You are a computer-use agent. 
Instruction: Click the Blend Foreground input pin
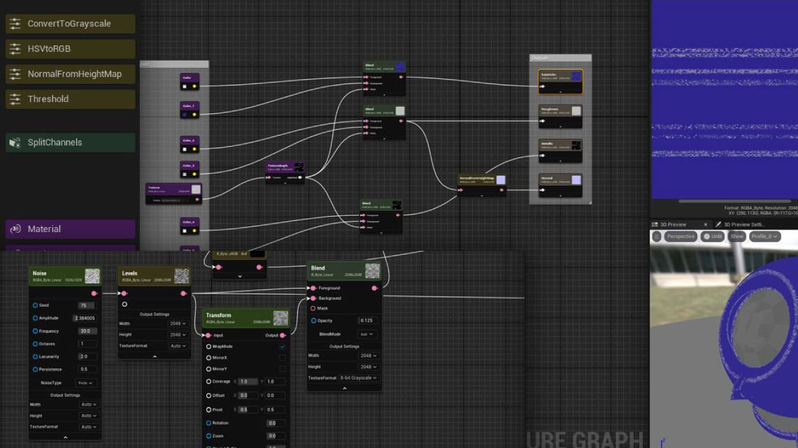313,288
